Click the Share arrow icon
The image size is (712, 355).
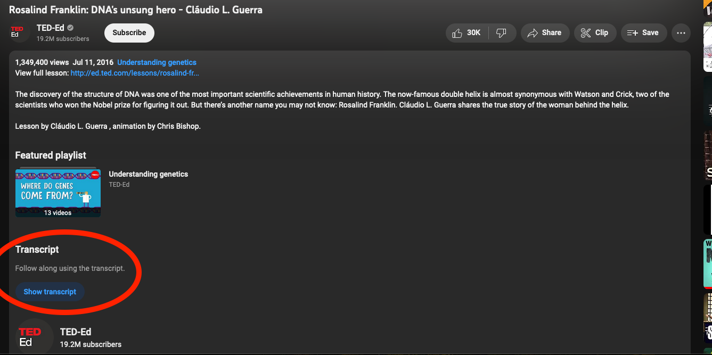click(x=533, y=33)
